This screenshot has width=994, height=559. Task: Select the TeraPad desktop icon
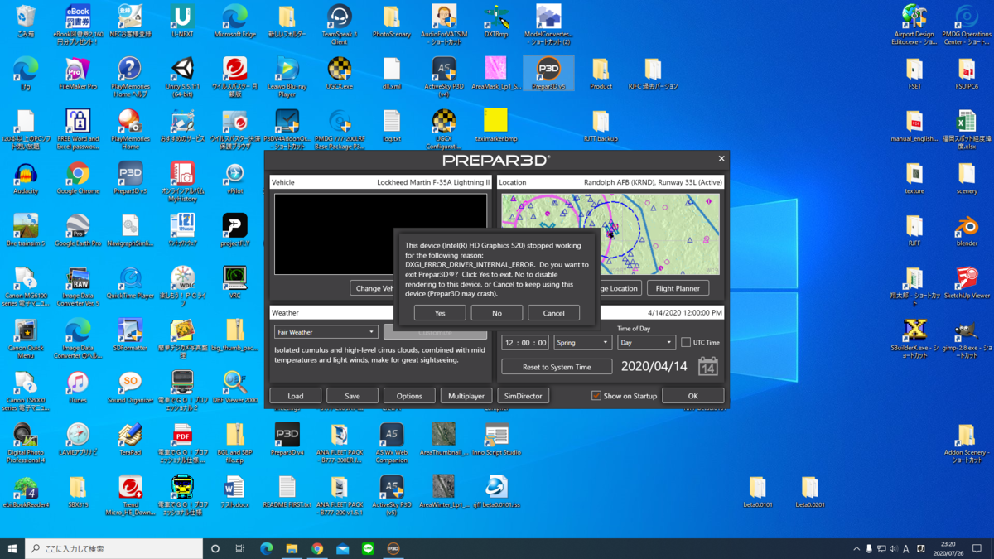130,439
